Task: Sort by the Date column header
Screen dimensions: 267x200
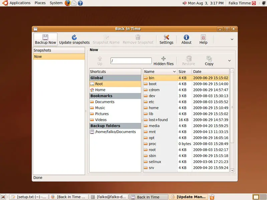Action: [x=211, y=72]
